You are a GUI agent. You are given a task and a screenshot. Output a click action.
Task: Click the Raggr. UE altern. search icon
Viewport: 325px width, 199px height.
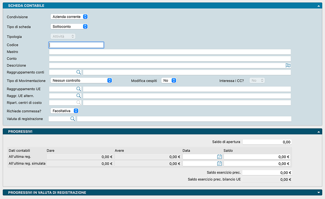(x=78, y=96)
